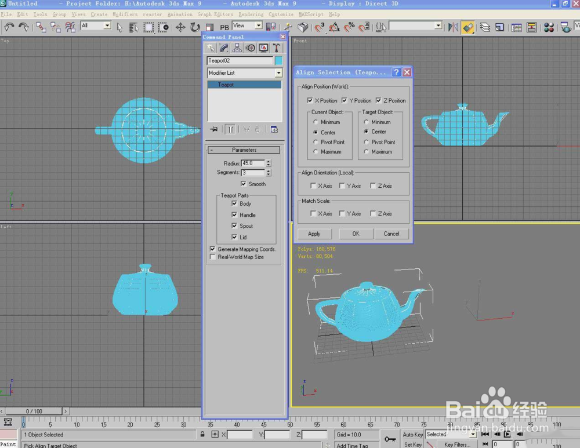Image resolution: width=580 pixels, height=448 pixels.
Task: Open the Material Editor spheres icon
Action: (x=549, y=27)
